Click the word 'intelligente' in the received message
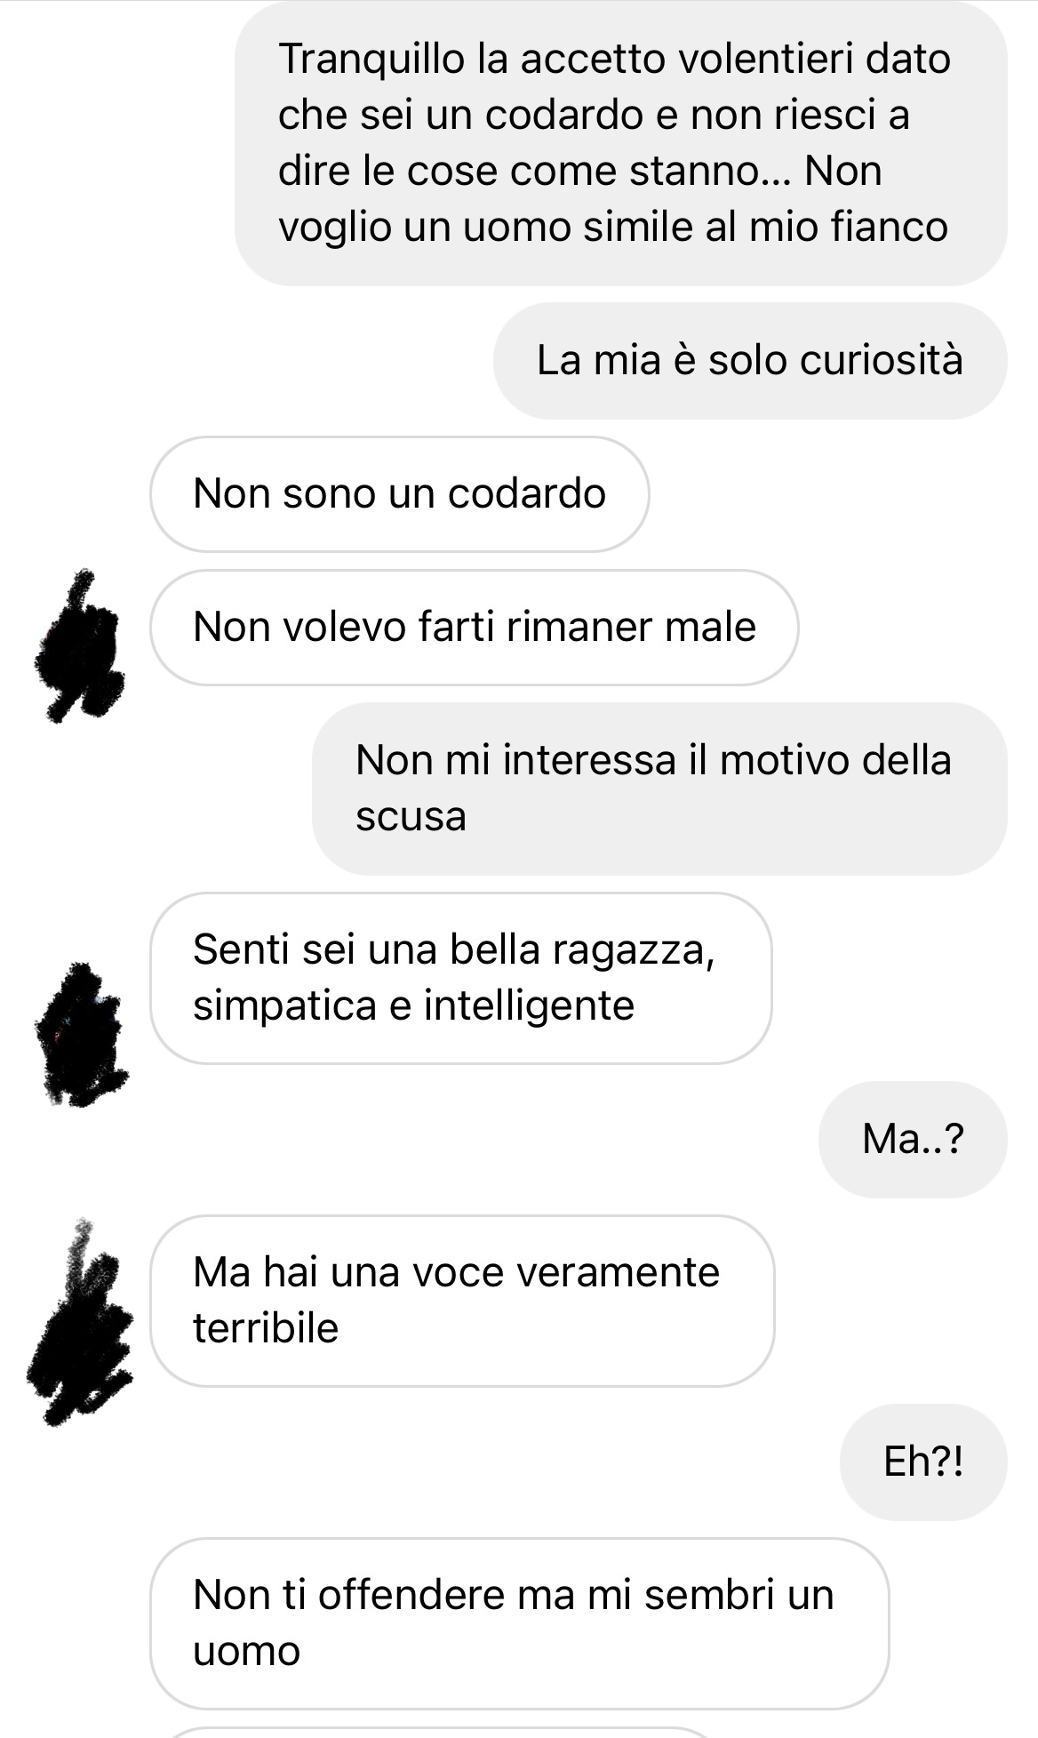The width and height of the screenshot is (1038, 1738). [529, 1006]
